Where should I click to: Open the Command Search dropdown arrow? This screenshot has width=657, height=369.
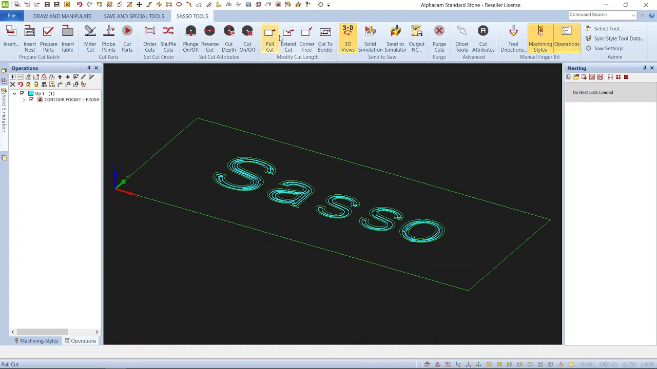pyautogui.click(x=633, y=15)
